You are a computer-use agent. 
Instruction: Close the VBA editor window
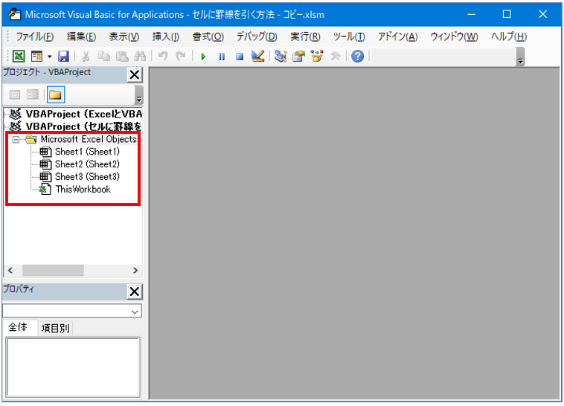pyautogui.click(x=542, y=14)
